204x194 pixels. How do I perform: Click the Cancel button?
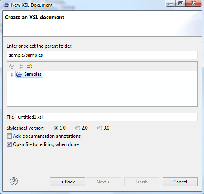[x=180, y=182]
